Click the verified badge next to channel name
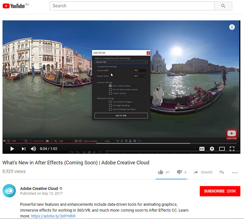The height and width of the screenshot is (219, 244). tap(61, 188)
